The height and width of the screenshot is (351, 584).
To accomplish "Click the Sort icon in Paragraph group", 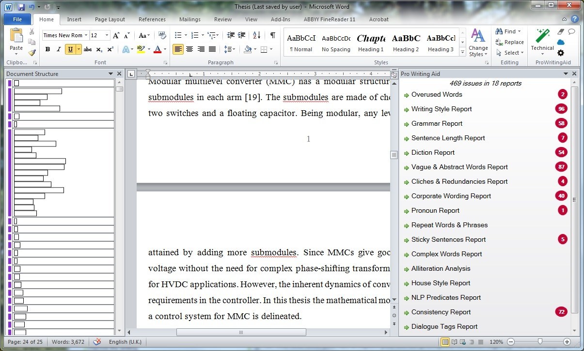I will [x=256, y=35].
